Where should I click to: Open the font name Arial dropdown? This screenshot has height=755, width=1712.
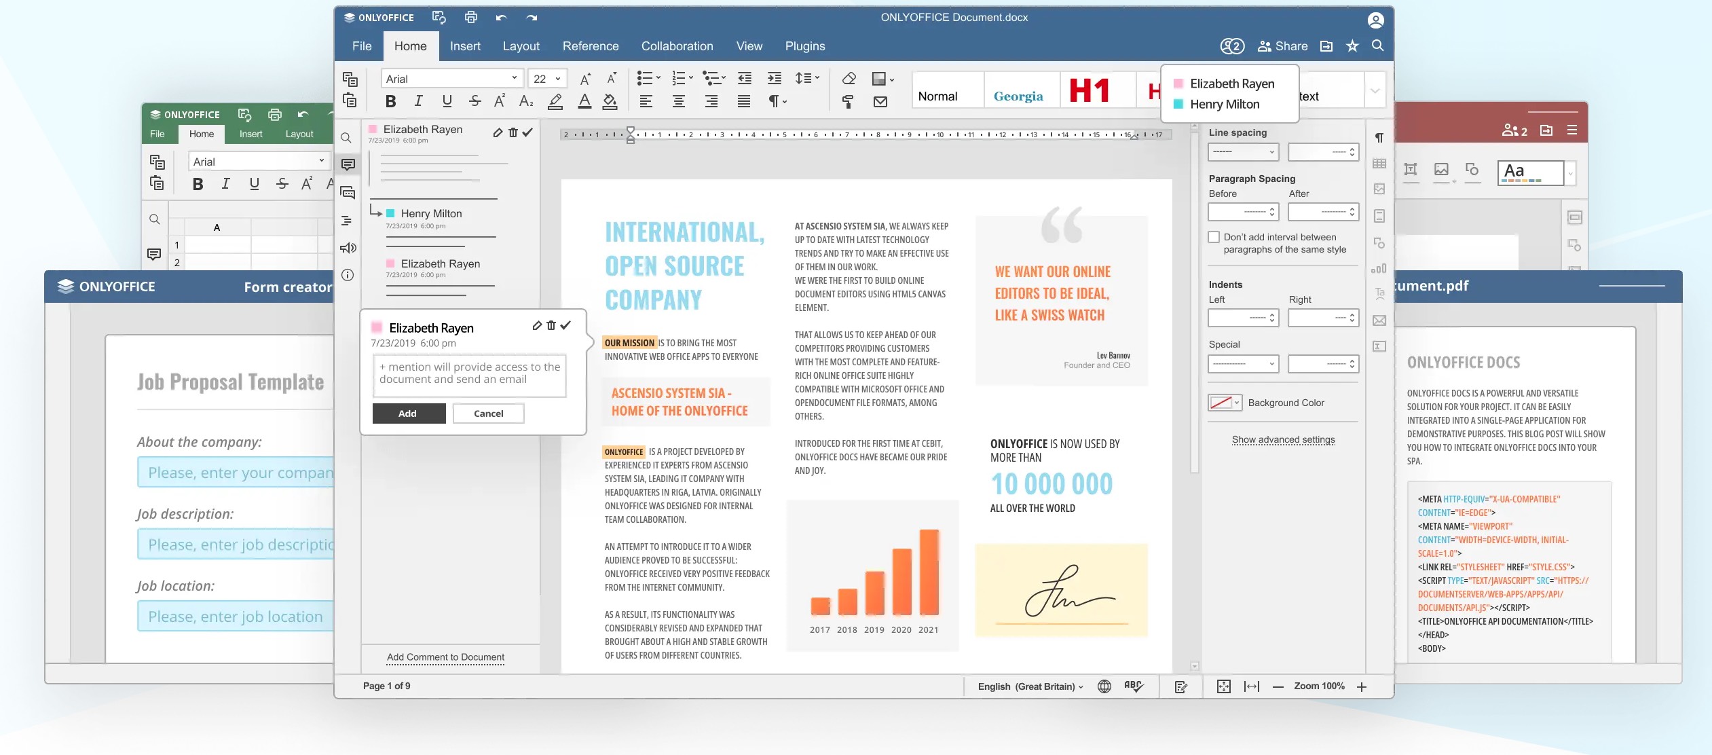[x=514, y=78]
